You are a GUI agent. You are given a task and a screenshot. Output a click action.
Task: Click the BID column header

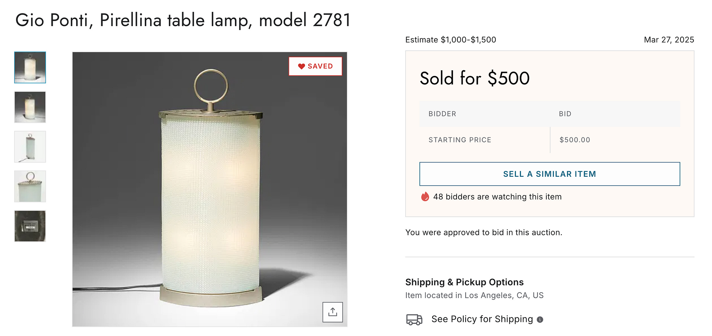click(x=565, y=114)
